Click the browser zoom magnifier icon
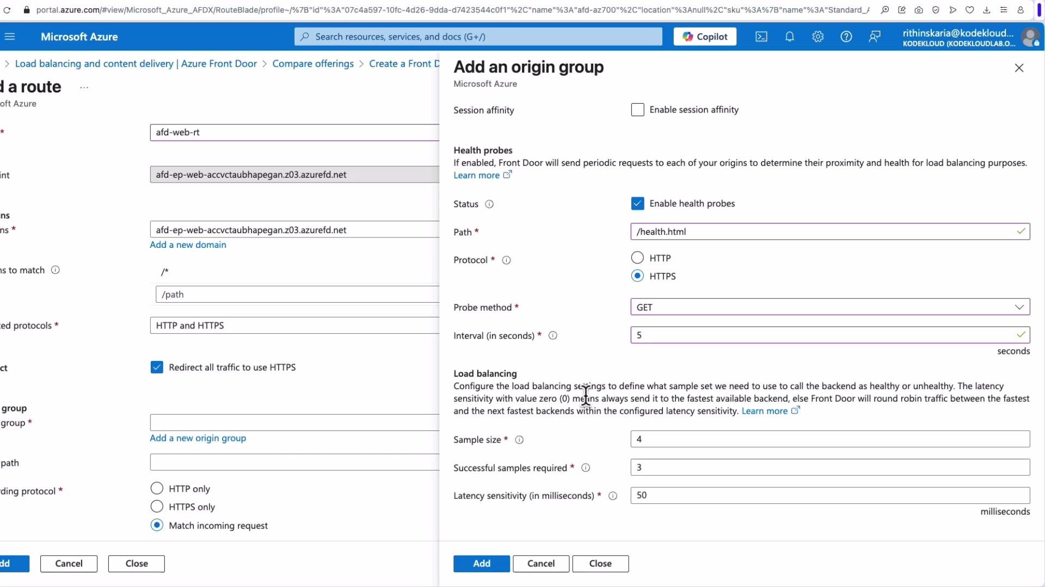The height and width of the screenshot is (587, 1045). point(885,10)
